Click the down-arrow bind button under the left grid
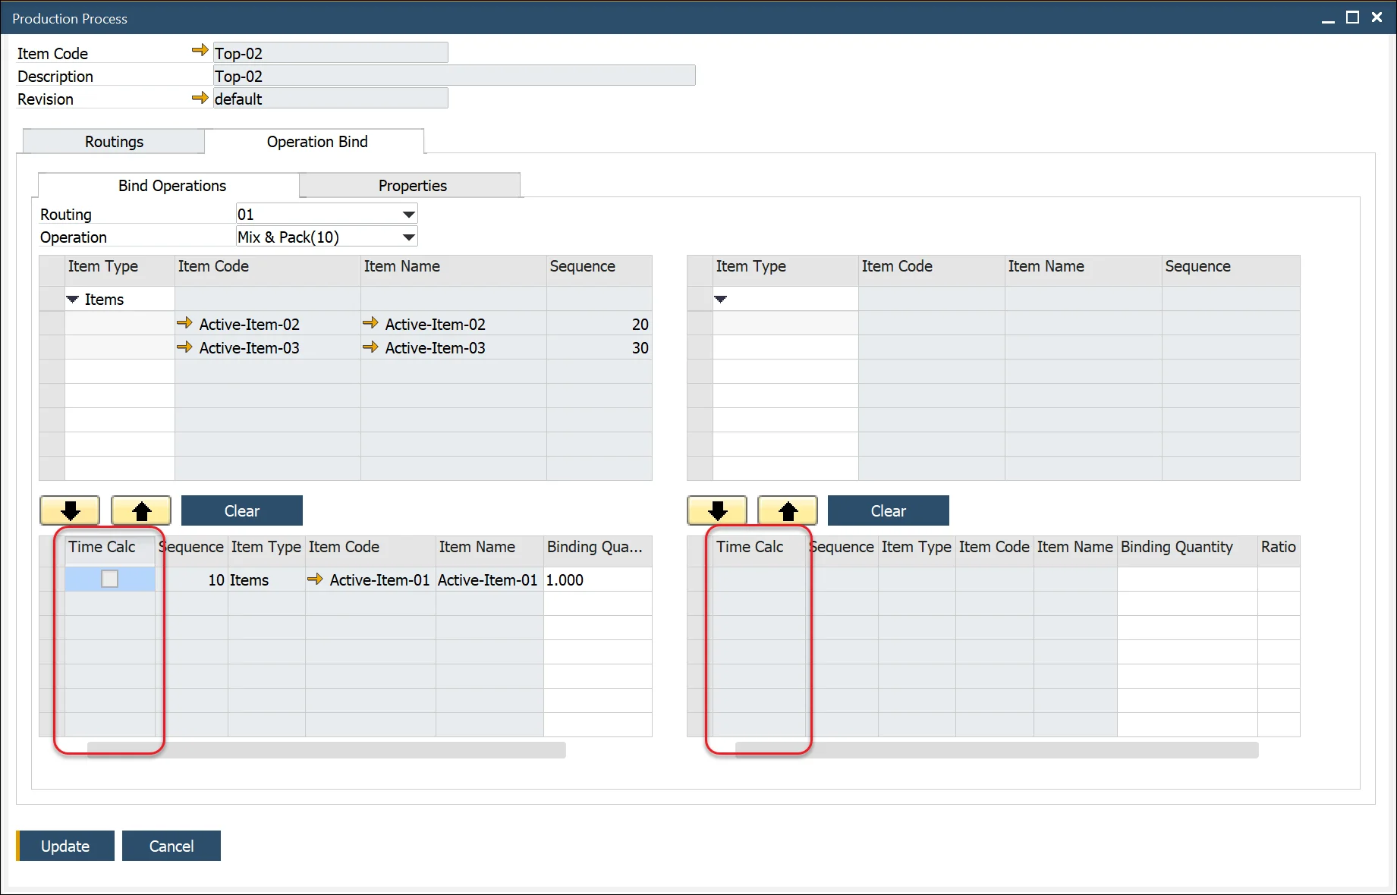Screen dimensions: 1397x895 [69, 510]
